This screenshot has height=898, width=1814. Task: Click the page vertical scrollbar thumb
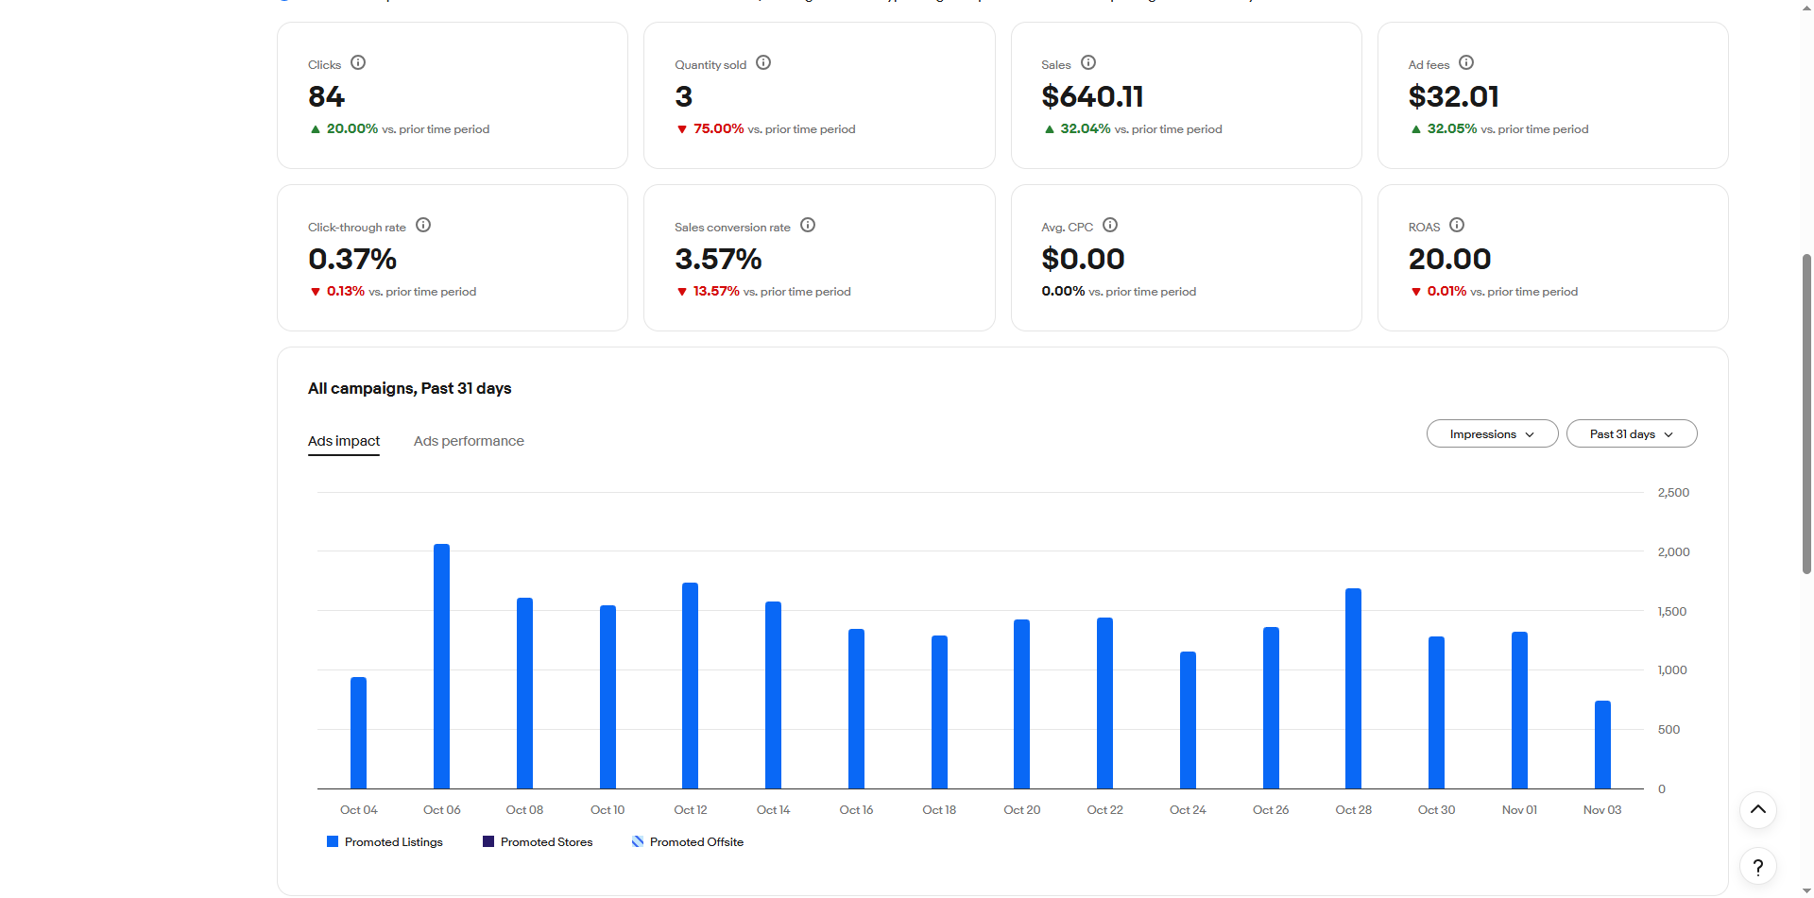[x=1806, y=414]
